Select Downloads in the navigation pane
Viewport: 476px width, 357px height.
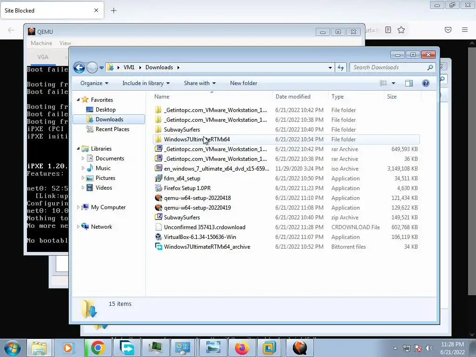point(109,119)
